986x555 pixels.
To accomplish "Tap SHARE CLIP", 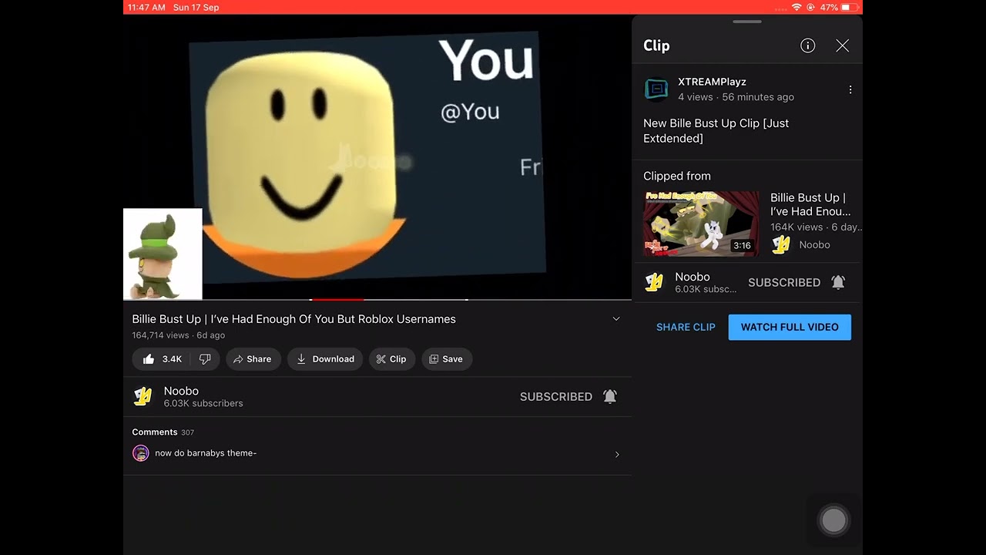I will (686, 327).
